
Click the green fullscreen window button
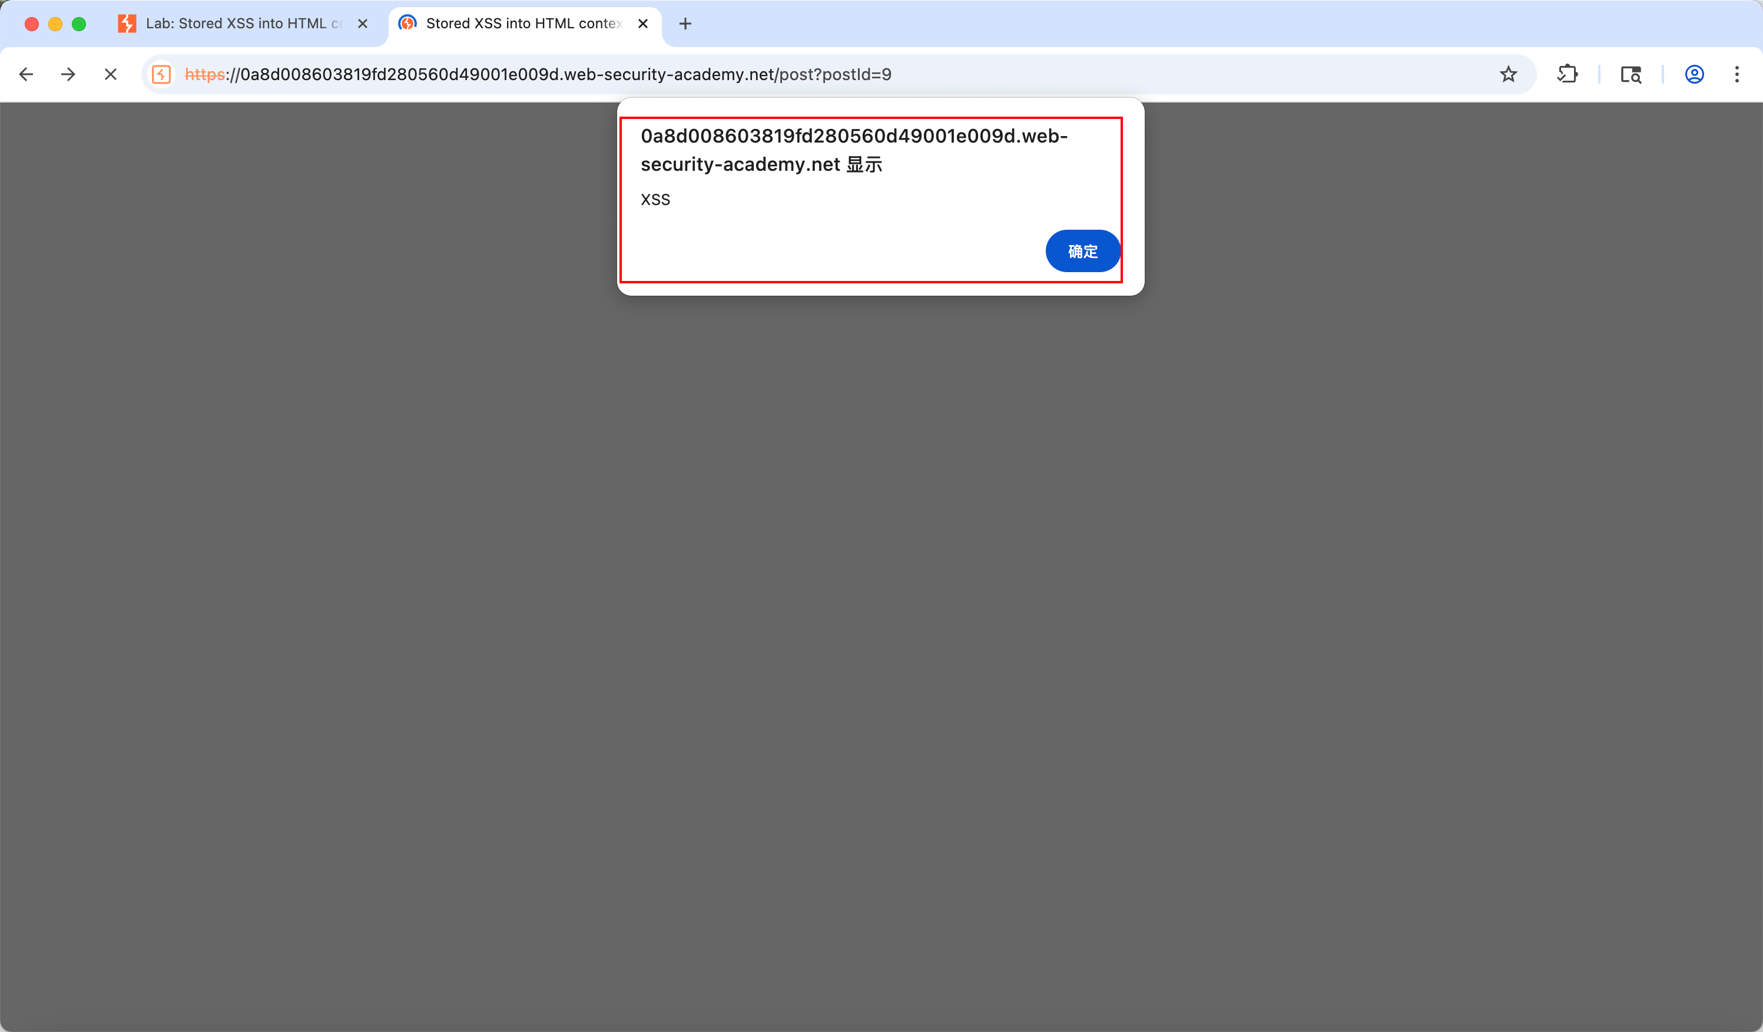pos(79,24)
